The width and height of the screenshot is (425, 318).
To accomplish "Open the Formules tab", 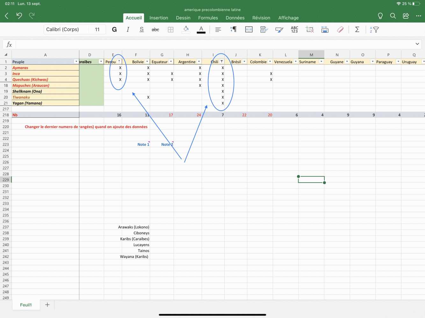I will point(208,18).
